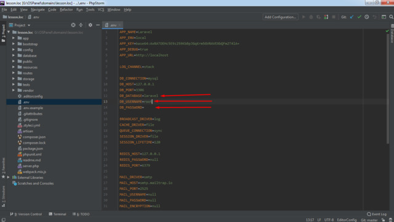394x222 pixels.
Task: Click the collapse all icon in Project panel
Action: pos(81,25)
